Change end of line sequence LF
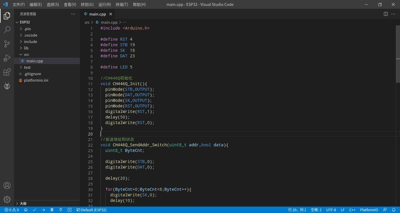This screenshot has height=213, width=400. click(x=343, y=210)
